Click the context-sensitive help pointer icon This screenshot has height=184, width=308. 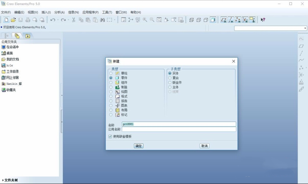pyautogui.click(x=263, y=20)
